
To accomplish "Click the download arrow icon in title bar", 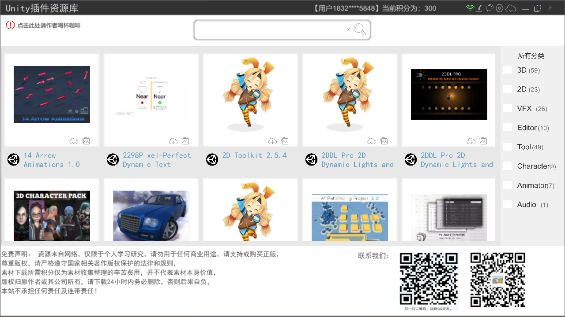I will point(479,8).
